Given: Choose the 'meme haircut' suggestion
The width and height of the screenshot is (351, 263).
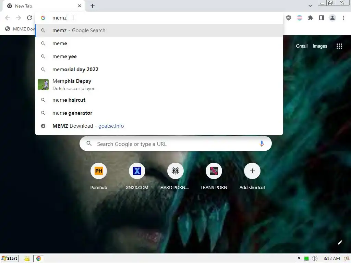Looking at the screenshot, I should coord(159,100).
